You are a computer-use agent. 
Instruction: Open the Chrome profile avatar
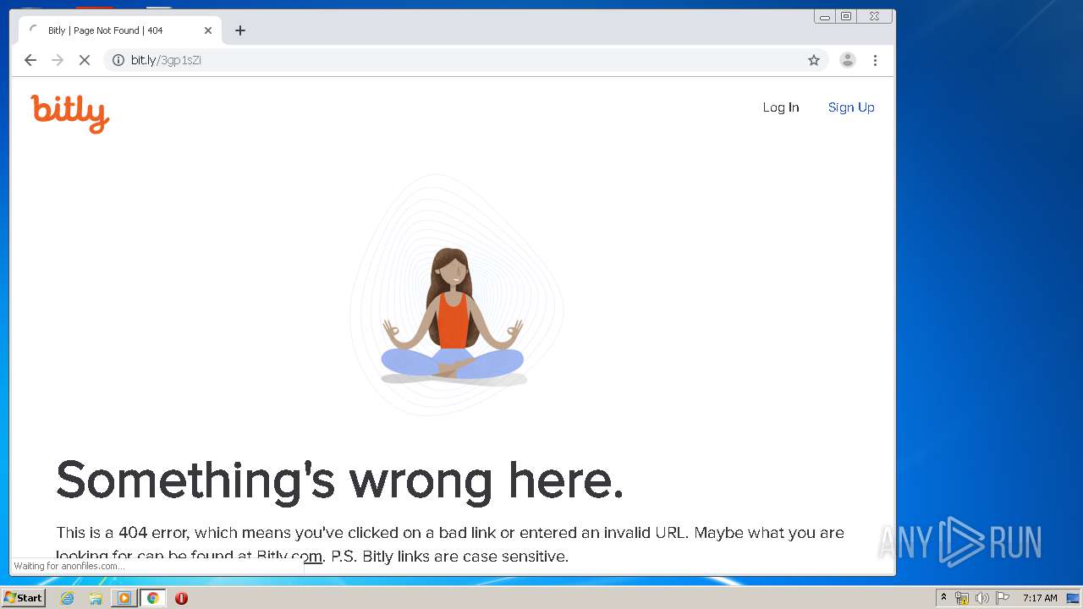(848, 60)
